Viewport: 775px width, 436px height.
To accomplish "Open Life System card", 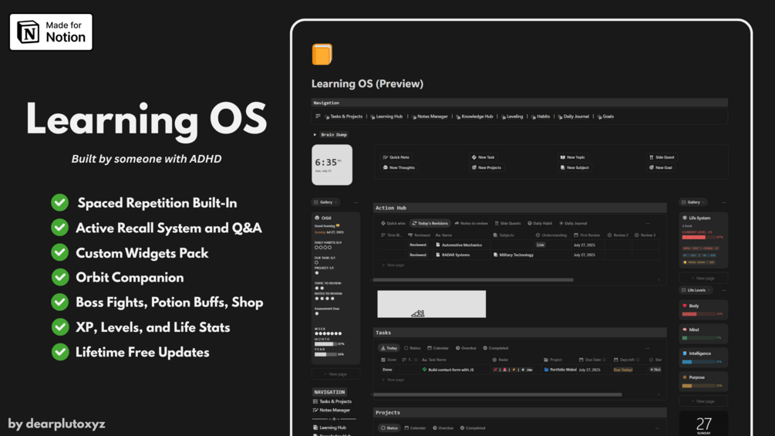I will 703,240.
